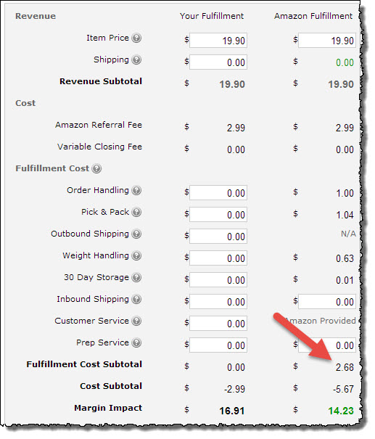Click the Inbound Shipping help icon
This screenshot has width=375, height=439.
[136, 299]
